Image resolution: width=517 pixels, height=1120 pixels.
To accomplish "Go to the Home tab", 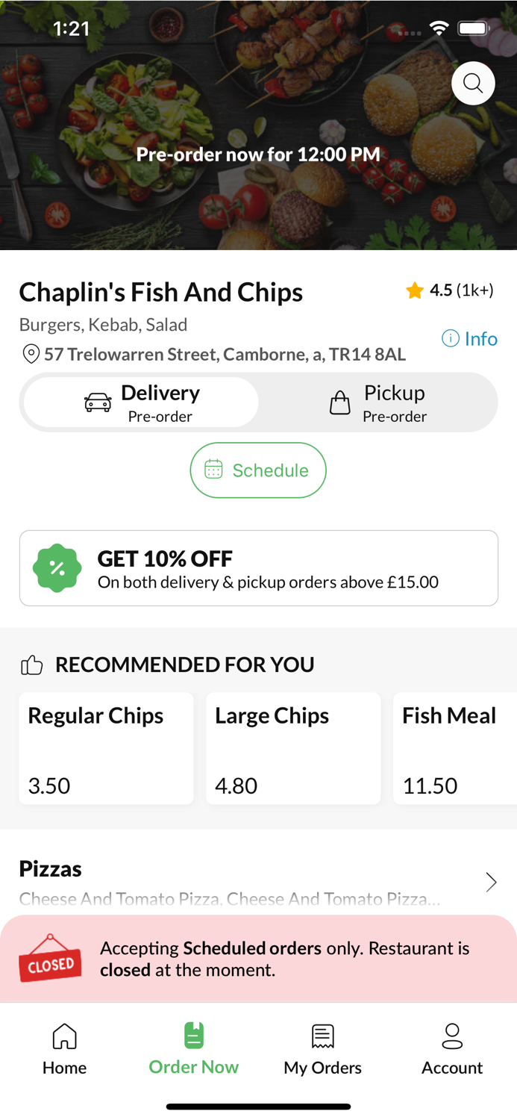I will [x=64, y=1048].
